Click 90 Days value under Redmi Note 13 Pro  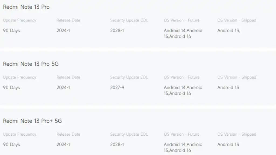coord(11,30)
